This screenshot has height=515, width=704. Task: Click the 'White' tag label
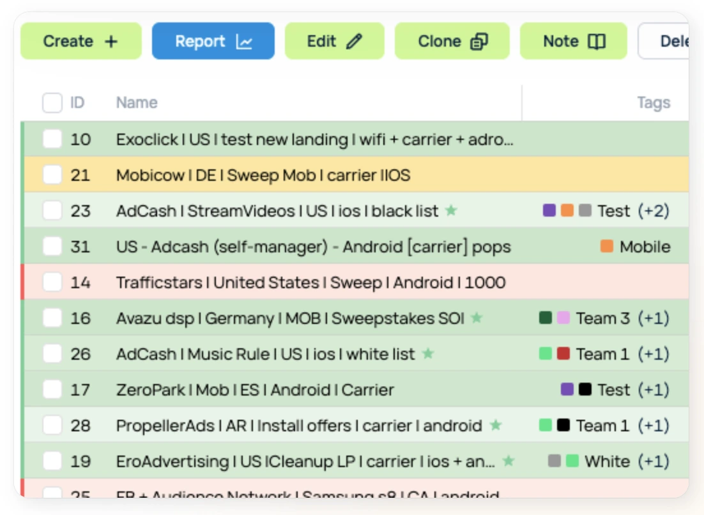click(x=607, y=461)
